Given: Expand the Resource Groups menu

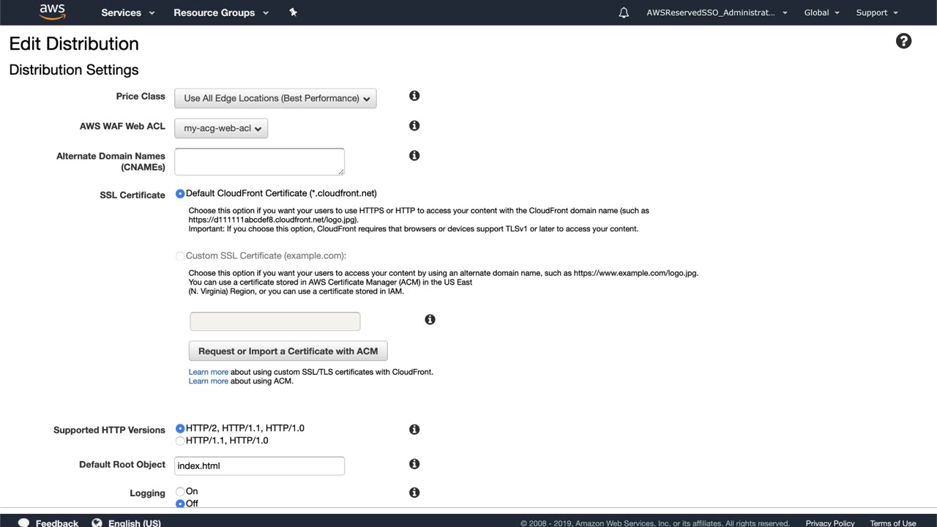Looking at the screenshot, I should click(x=221, y=12).
